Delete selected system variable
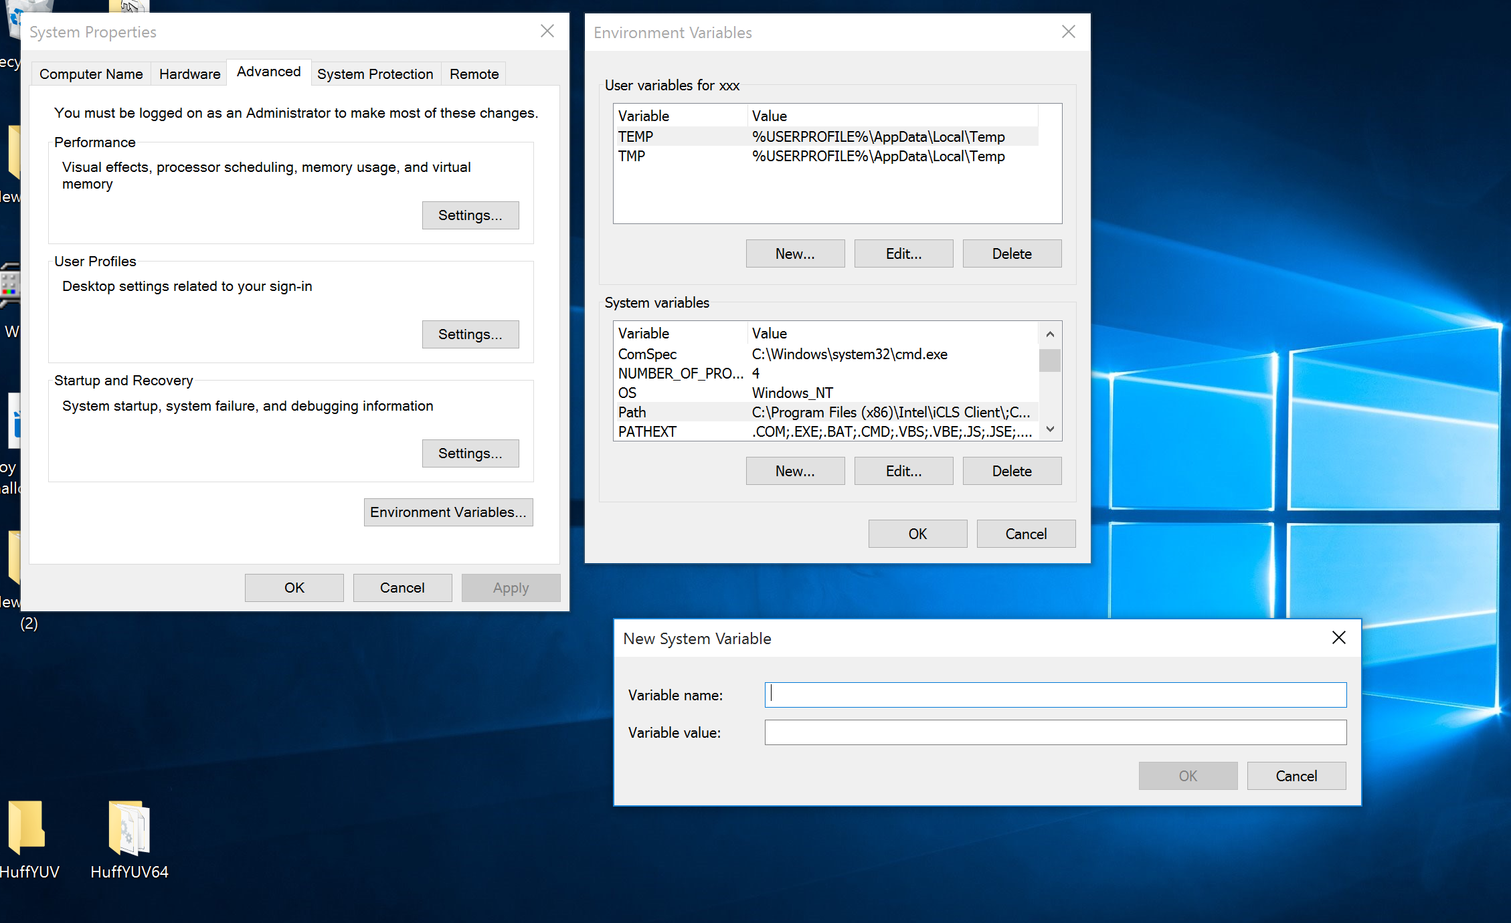The height and width of the screenshot is (923, 1511). click(1012, 472)
